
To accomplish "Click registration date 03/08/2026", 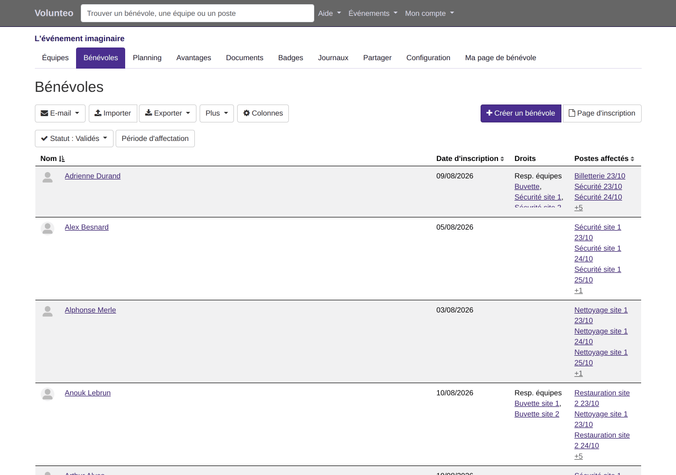I will coord(455,310).
